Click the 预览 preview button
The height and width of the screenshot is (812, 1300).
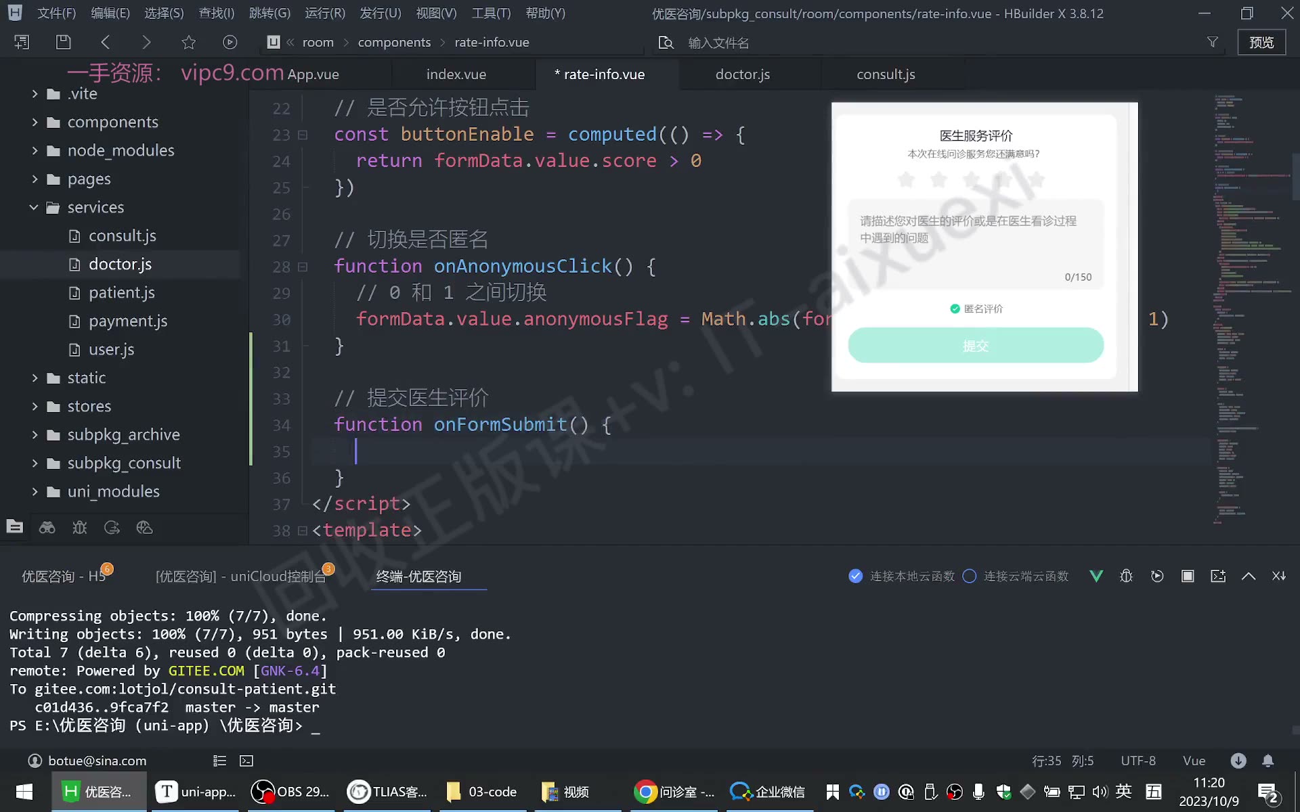(x=1261, y=42)
